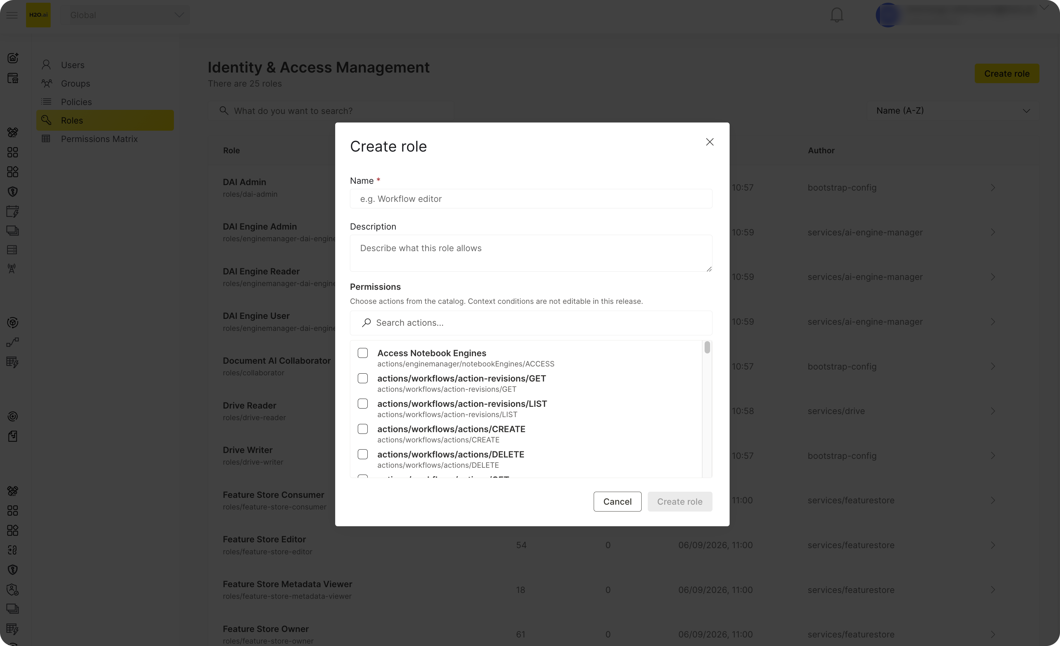Select the Document AI Collaborator role text
1060x646 pixels.
click(277, 361)
